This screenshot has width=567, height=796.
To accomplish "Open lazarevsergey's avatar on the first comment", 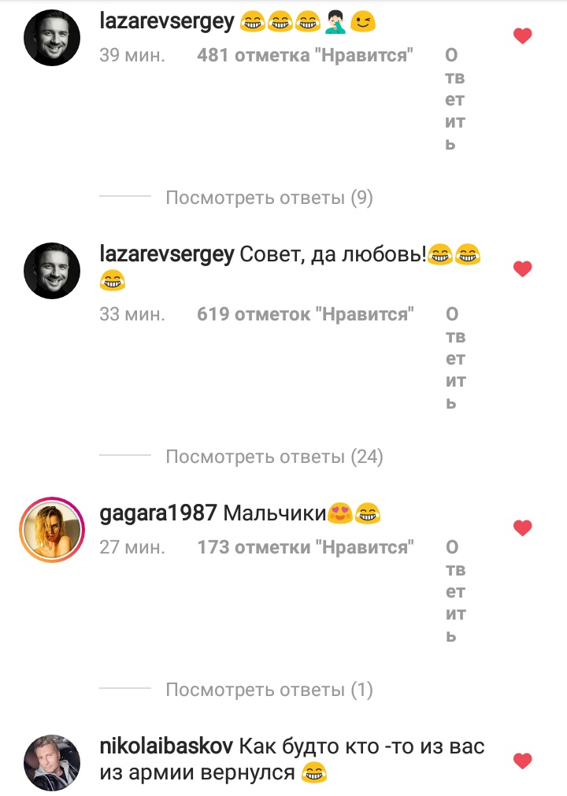I will (x=52, y=38).
